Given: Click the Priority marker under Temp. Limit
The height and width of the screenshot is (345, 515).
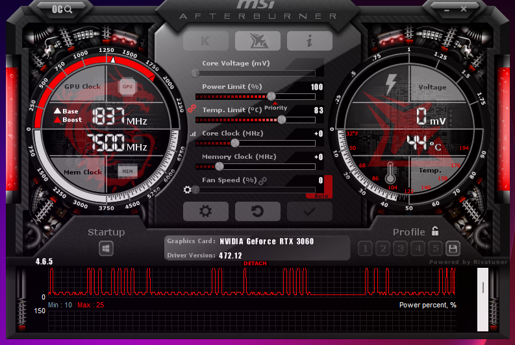Looking at the screenshot, I should tap(275, 107).
